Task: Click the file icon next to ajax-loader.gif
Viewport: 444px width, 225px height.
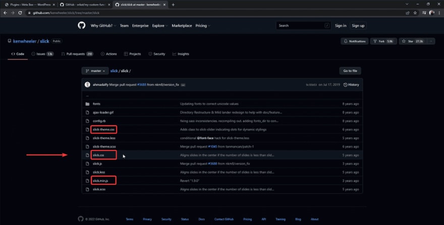Action: coord(87,112)
